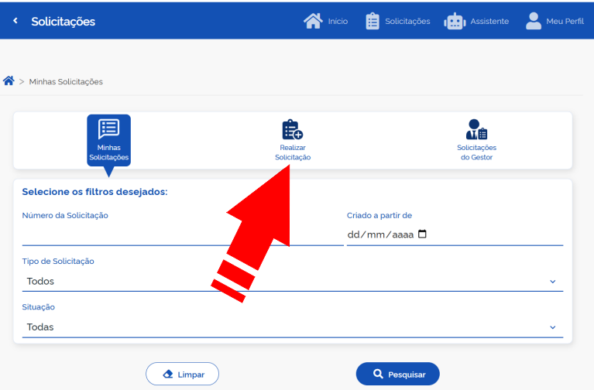This screenshot has width=594, height=390.
Task: Click the home icon in breadcrumb
Action: click(x=9, y=81)
